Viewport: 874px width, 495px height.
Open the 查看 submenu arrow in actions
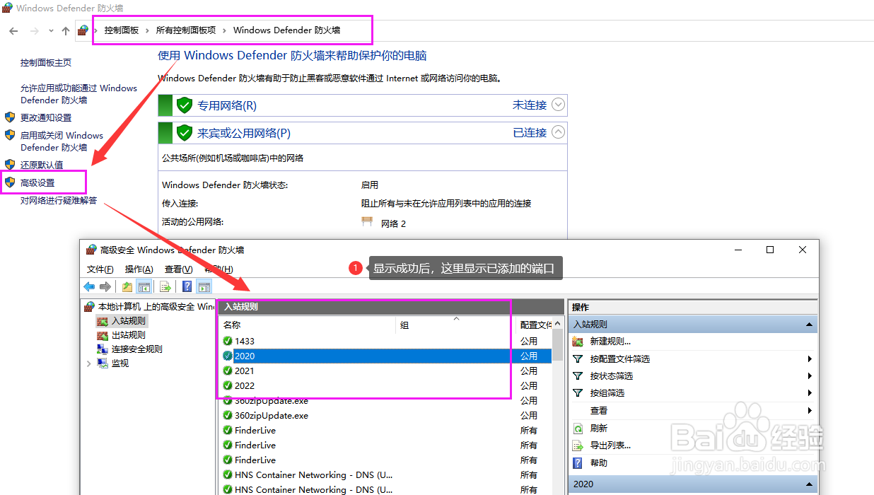click(x=810, y=411)
